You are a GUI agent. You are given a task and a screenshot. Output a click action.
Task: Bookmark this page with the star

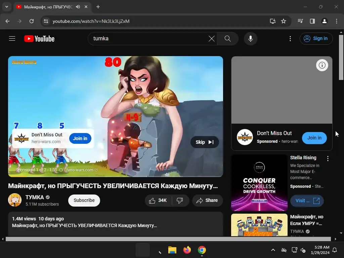[284, 21]
